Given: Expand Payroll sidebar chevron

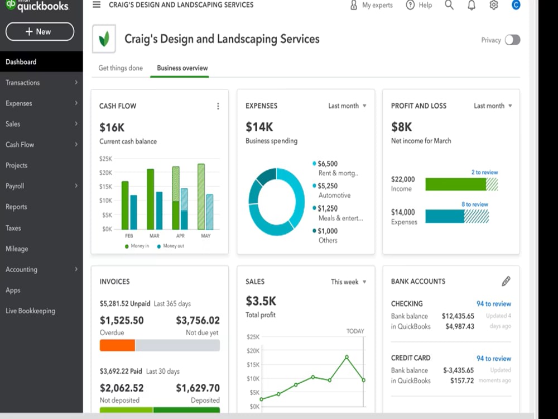Looking at the screenshot, I should [76, 185].
